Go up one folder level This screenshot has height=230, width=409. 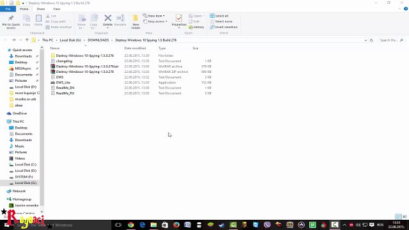point(27,40)
